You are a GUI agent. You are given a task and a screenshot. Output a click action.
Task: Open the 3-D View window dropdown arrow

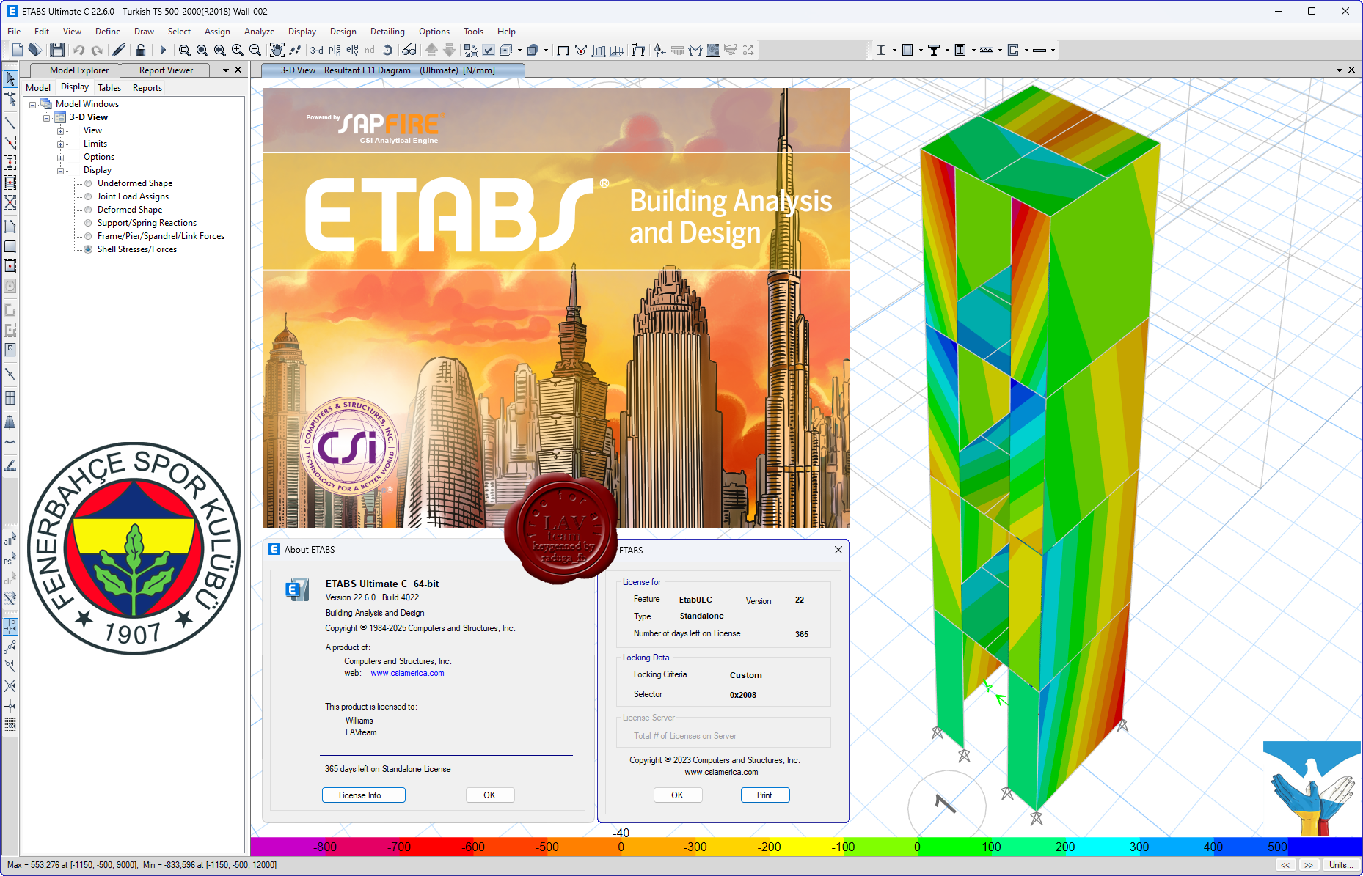pyautogui.click(x=1340, y=70)
